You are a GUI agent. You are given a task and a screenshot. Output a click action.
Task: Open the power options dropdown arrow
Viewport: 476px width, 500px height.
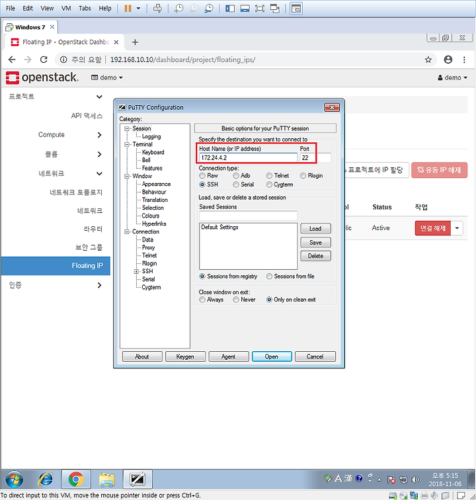tap(138, 9)
